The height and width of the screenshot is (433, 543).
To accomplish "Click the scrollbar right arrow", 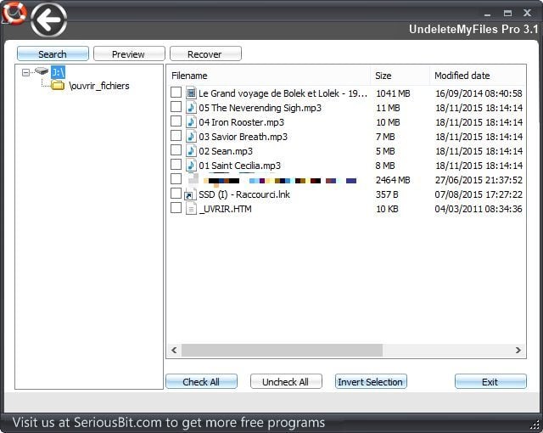I will click(x=518, y=350).
